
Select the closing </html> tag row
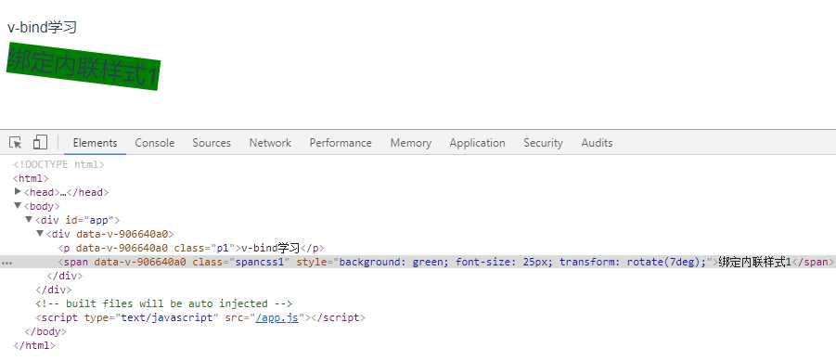pyautogui.click(x=34, y=345)
